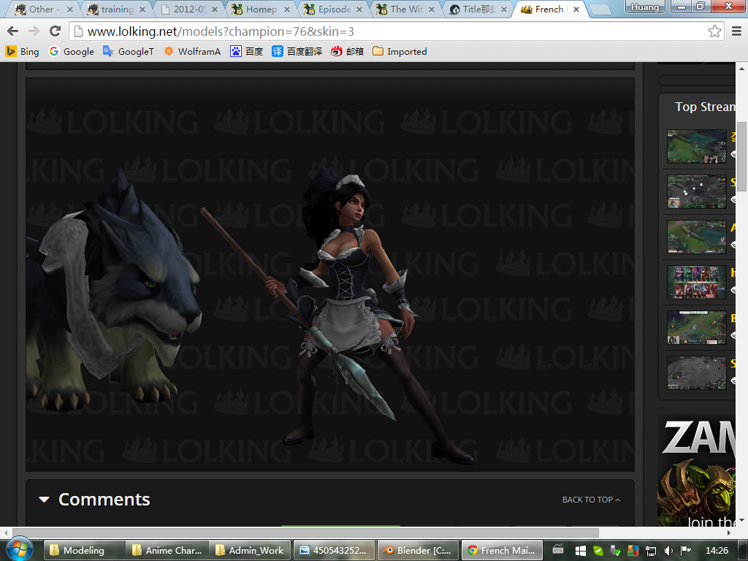Close the 'Other -' tab
Viewport: 748px width, 561px height.
coord(69,9)
